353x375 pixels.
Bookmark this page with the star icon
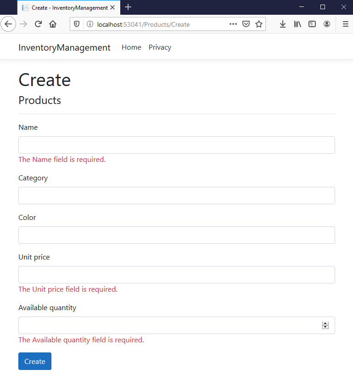click(x=259, y=24)
